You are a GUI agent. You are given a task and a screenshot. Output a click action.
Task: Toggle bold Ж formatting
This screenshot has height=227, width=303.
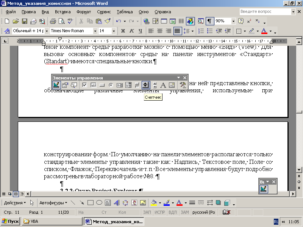(123, 31)
